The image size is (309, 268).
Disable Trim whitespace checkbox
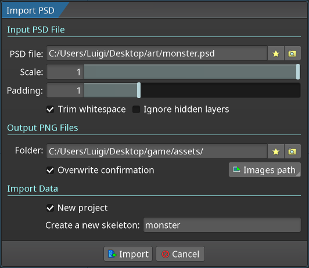[x=51, y=109]
